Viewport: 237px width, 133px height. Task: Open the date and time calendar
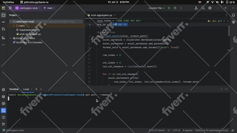(118, 2)
